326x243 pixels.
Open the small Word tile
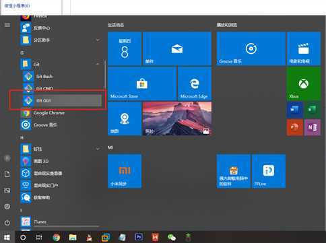click(295, 110)
